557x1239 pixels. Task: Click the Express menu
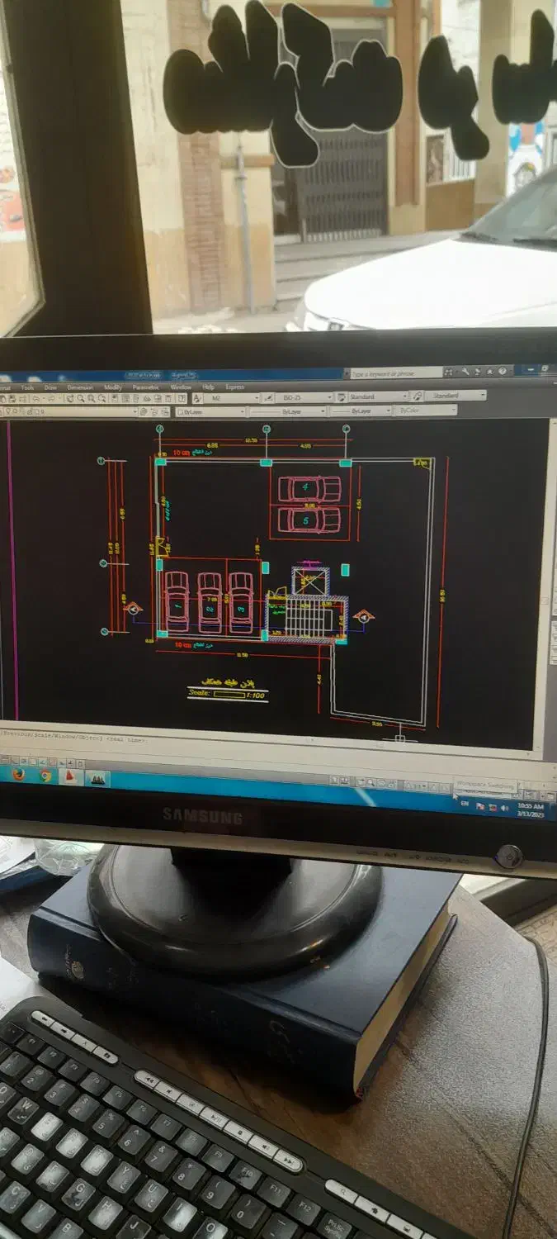234,387
